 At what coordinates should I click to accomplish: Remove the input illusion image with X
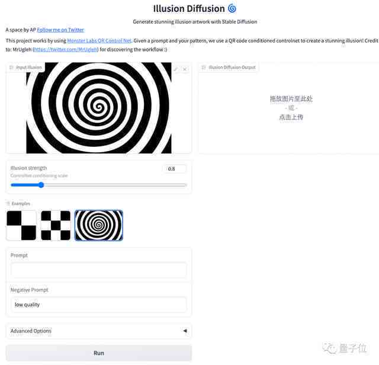[x=185, y=69]
